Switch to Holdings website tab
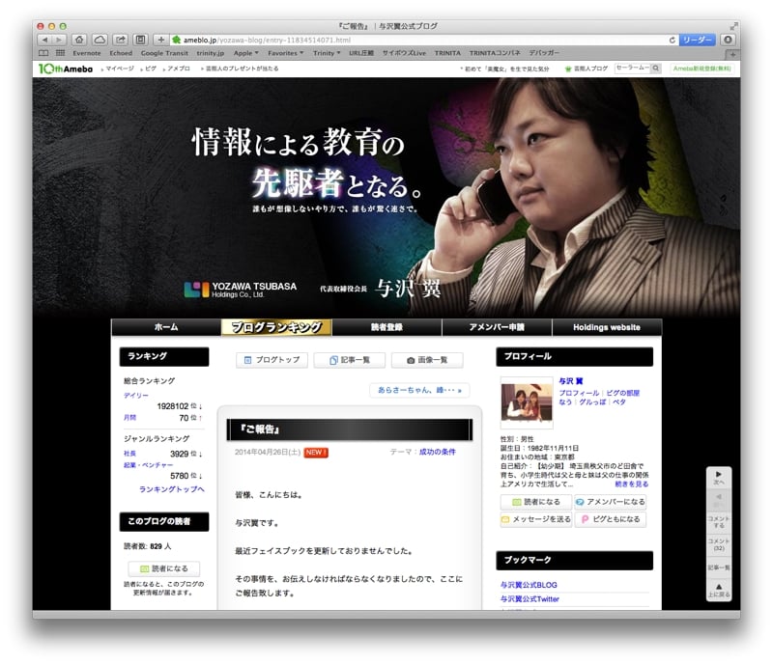 coord(606,327)
